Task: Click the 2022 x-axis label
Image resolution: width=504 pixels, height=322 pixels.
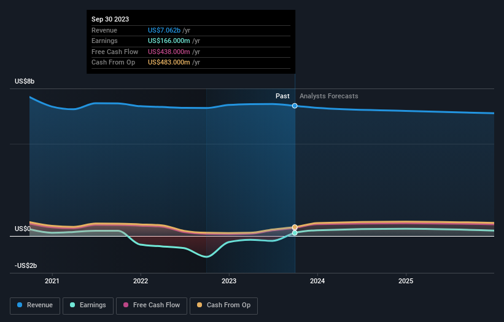Action: [141, 281]
